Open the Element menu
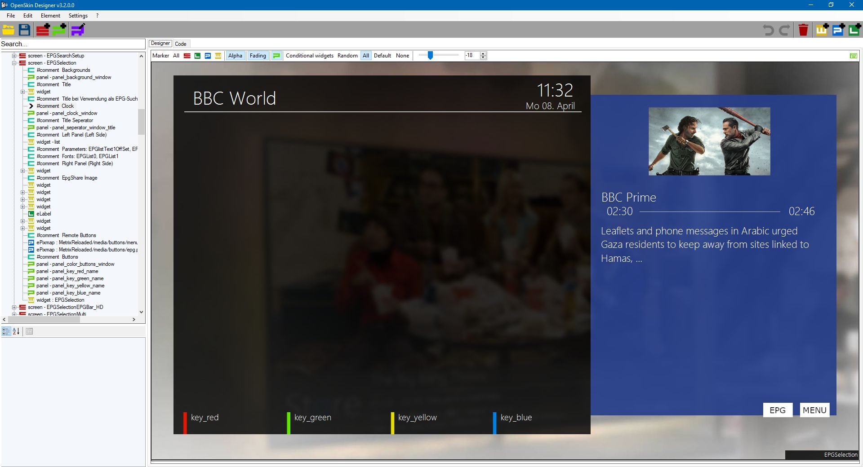 pos(50,16)
